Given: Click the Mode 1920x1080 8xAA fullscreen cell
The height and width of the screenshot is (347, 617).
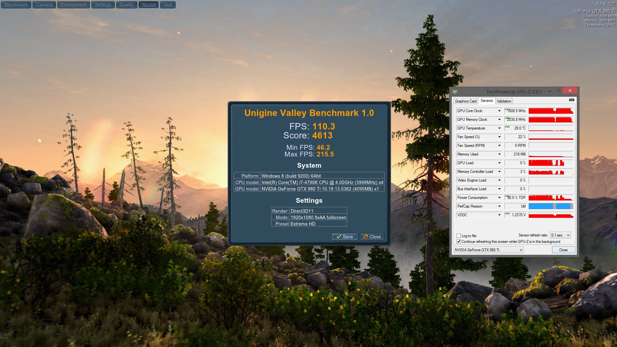Looking at the screenshot, I should click(318, 218).
